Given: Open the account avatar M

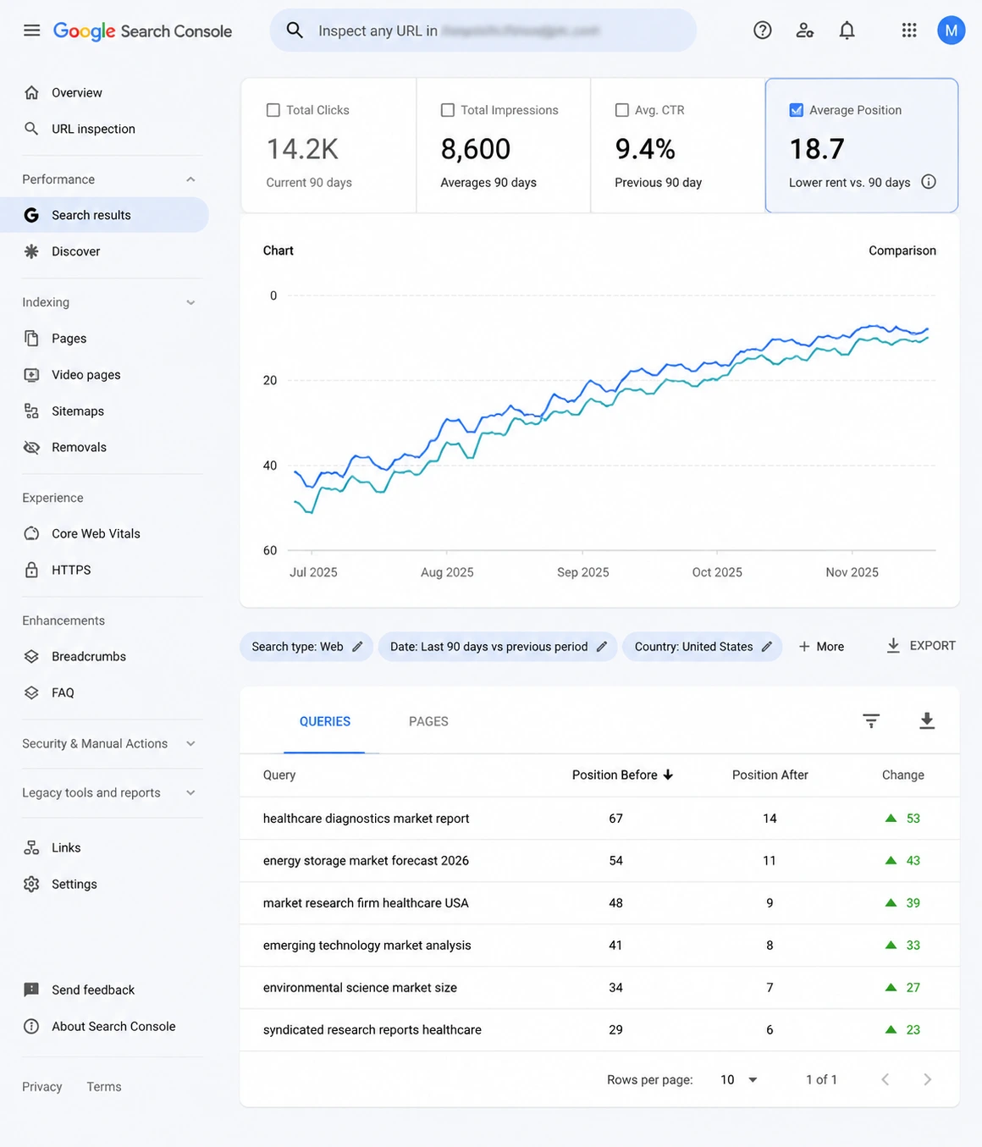Looking at the screenshot, I should [952, 30].
